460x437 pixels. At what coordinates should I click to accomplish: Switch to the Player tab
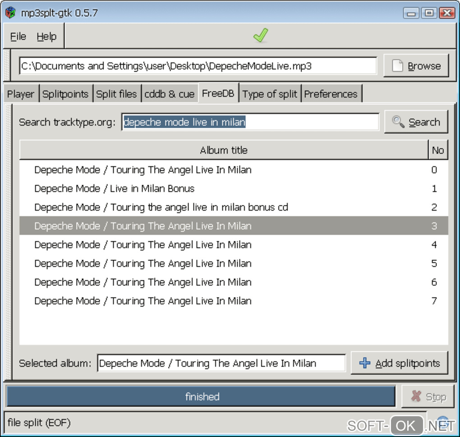click(x=21, y=94)
